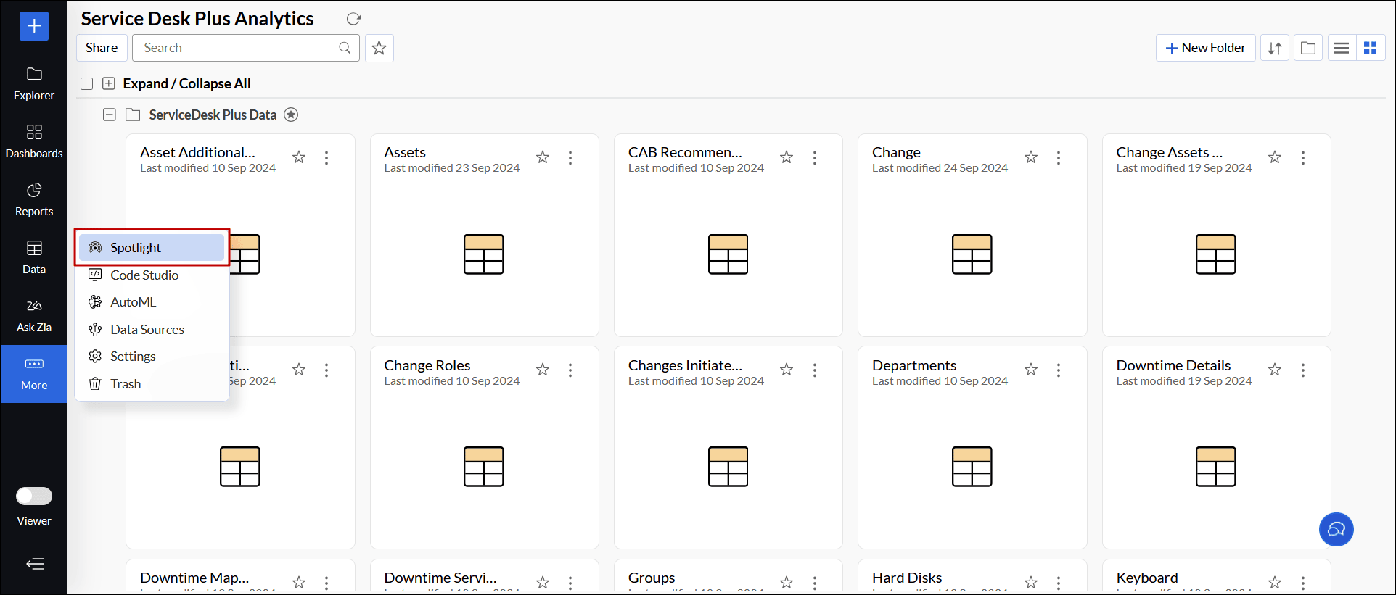Collapse the ServiceDesk Plus Data folder

[x=110, y=115]
